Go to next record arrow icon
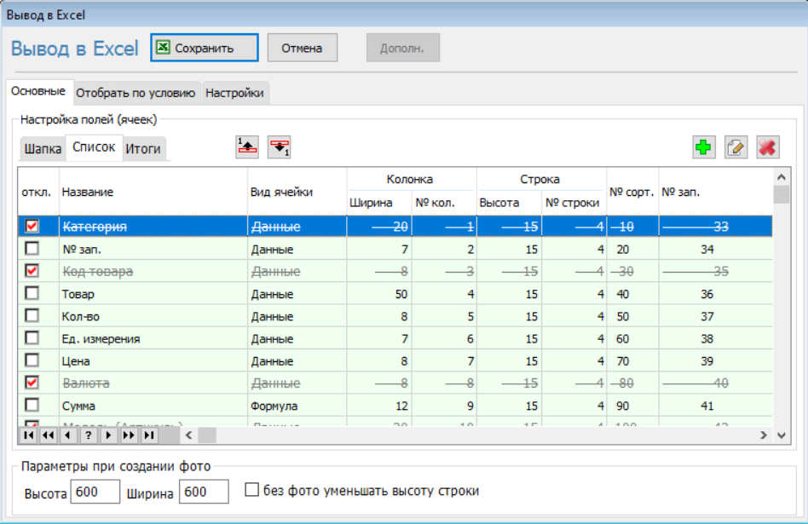This screenshot has width=808, height=524. tap(108, 435)
